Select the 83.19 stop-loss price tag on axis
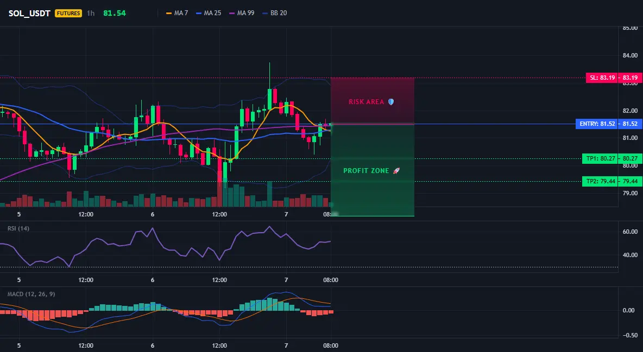Screen dimensions: 643x352 point(631,78)
